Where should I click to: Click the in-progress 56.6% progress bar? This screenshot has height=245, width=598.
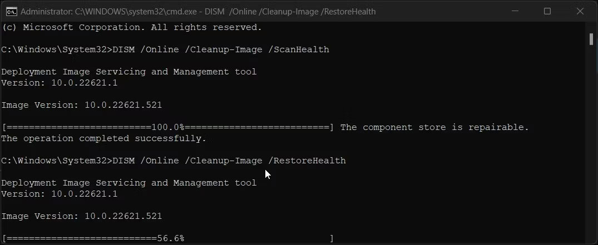[x=167, y=238]
